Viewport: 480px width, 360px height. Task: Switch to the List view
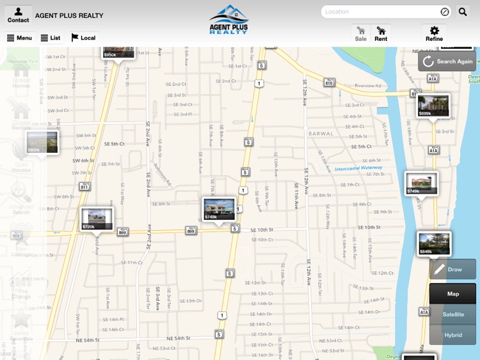[x=51, y=38]
